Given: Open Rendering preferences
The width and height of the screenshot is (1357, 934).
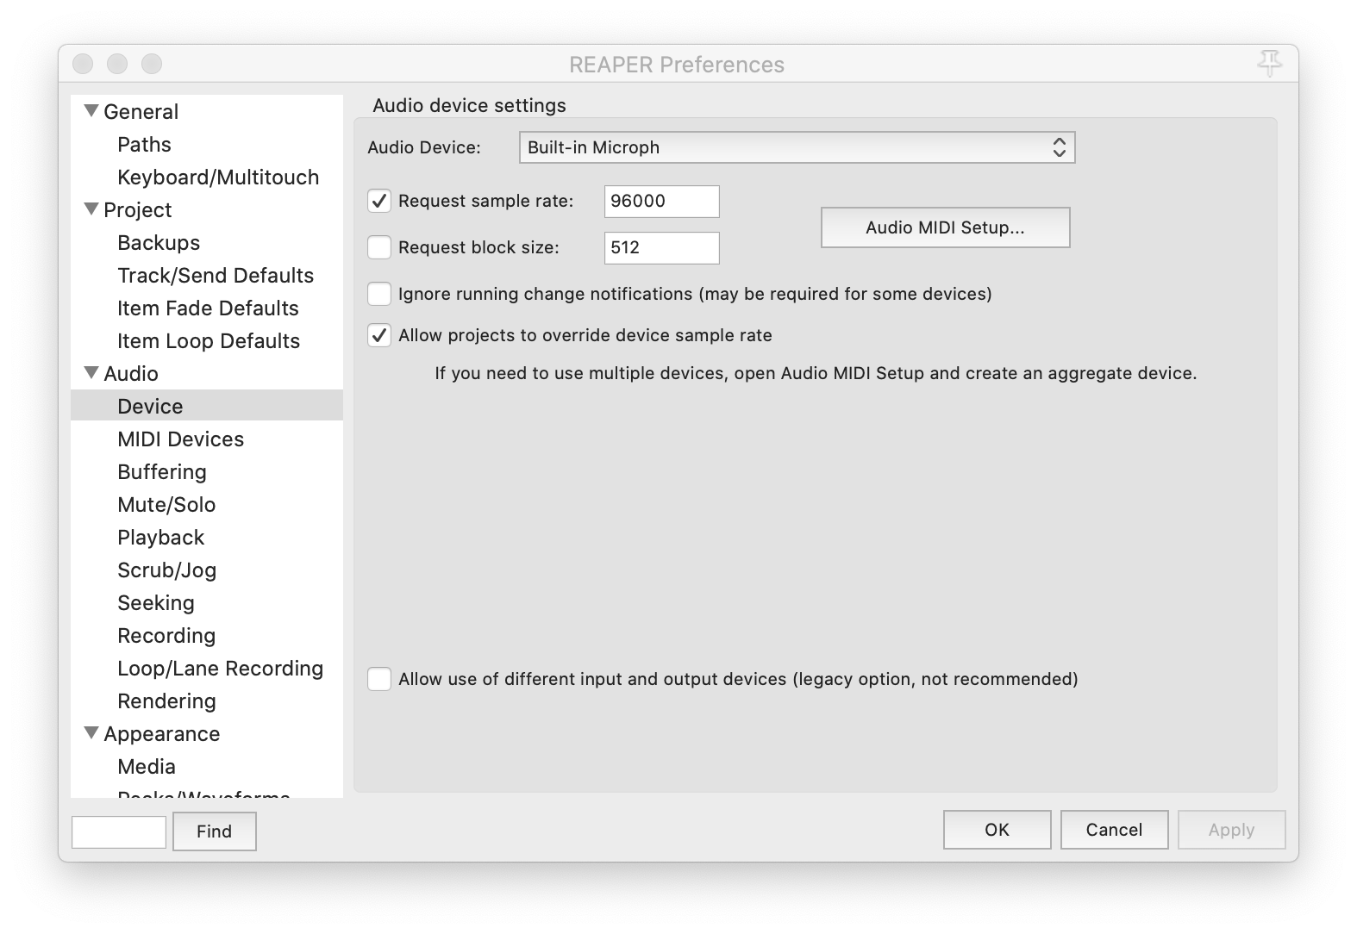Looking at the screenshot, I should coord(166,701).
